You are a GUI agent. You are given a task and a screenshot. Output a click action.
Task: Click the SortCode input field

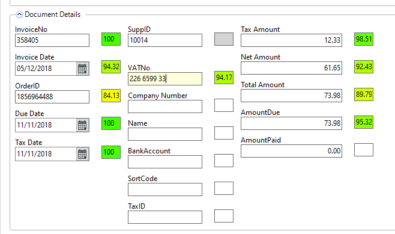[165, 189]
